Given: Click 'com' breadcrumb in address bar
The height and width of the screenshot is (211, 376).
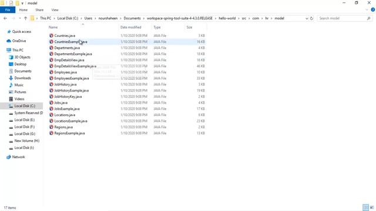Looking at the screenshot, I should (x=256, y=18).
